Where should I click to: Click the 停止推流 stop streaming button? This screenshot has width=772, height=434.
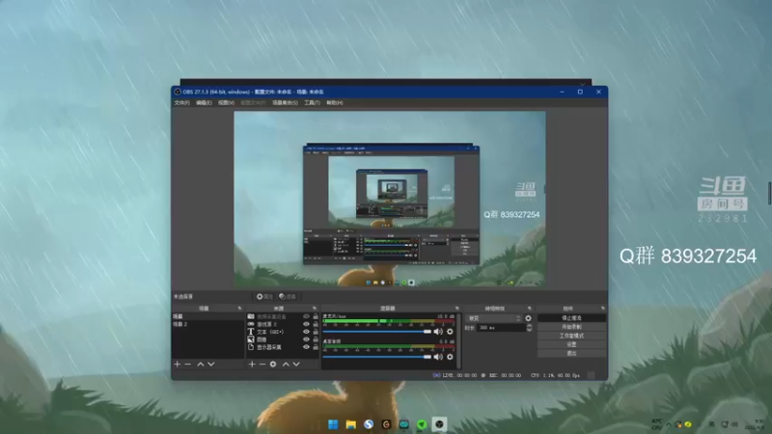pyautogui.click(x=571, y=318)
